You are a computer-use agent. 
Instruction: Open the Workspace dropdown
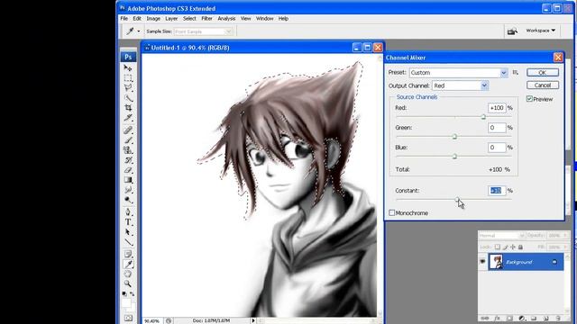tap(541, 31)
